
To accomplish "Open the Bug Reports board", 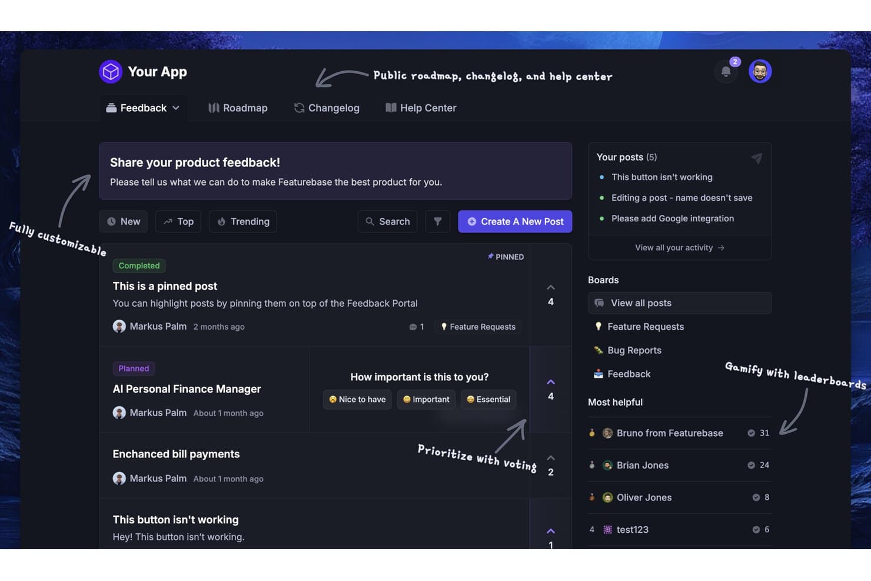I will pyautogui.click(x=628, y=350).
